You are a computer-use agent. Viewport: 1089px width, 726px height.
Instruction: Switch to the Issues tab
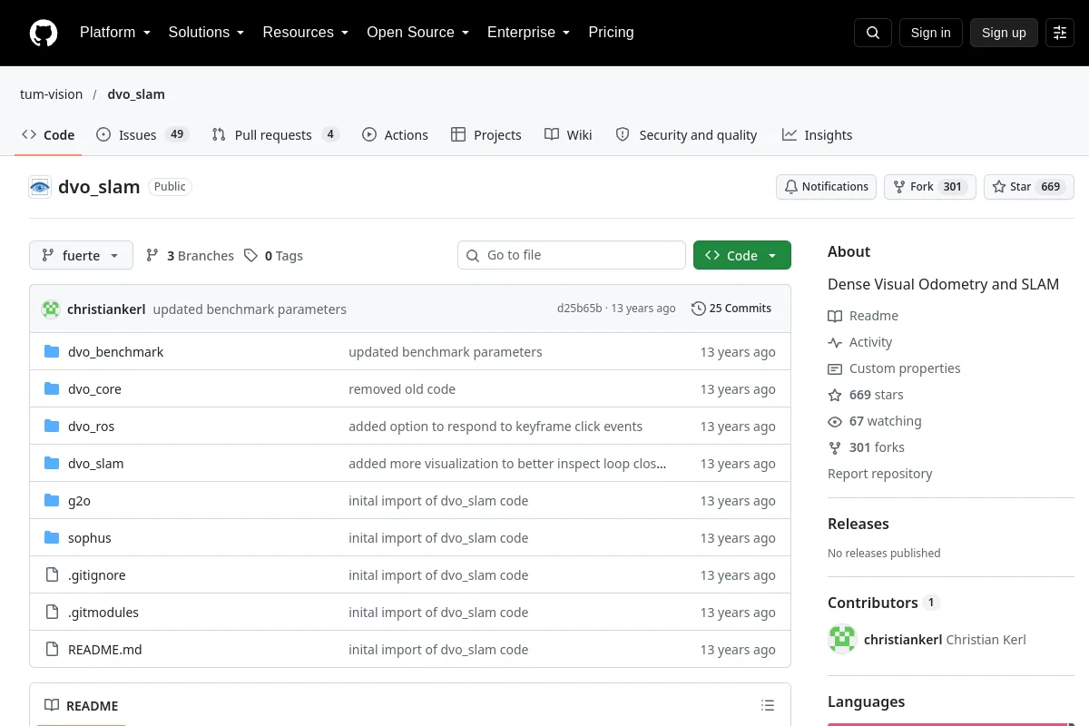142,134
